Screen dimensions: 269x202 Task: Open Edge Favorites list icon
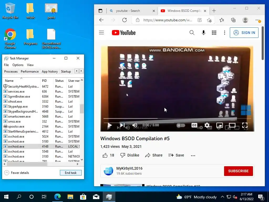point(222,20)
